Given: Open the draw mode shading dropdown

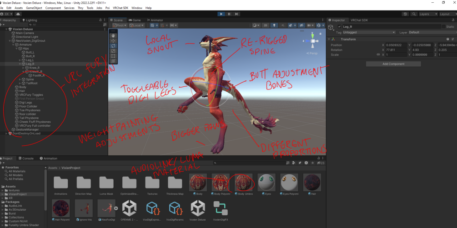Looking at the screenshot, I should coord(256,25).
